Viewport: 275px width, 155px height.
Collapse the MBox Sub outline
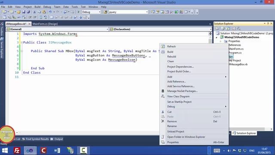click(x=21, y=51)
